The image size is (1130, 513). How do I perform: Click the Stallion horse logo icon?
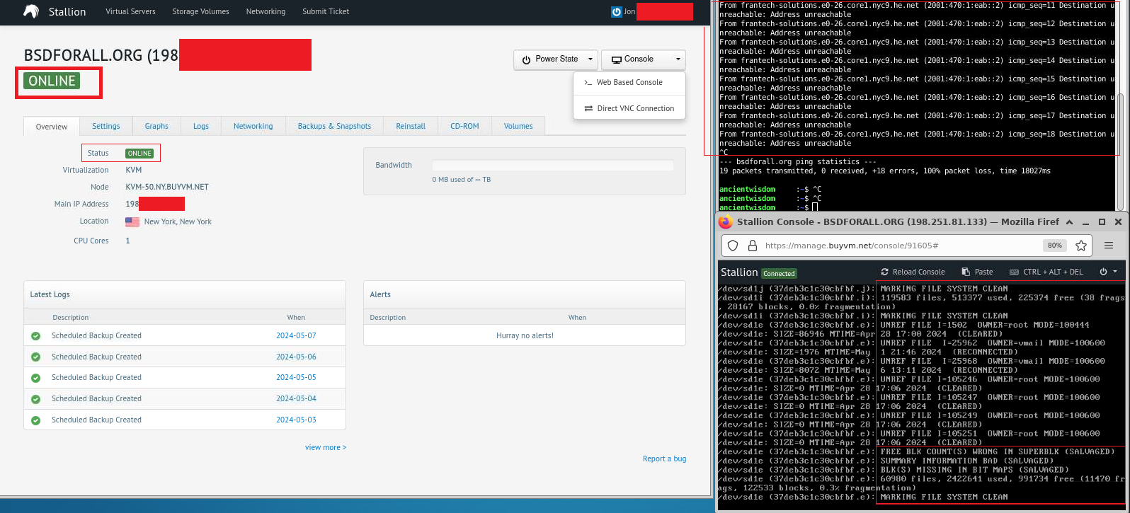[x=31, y=11]
